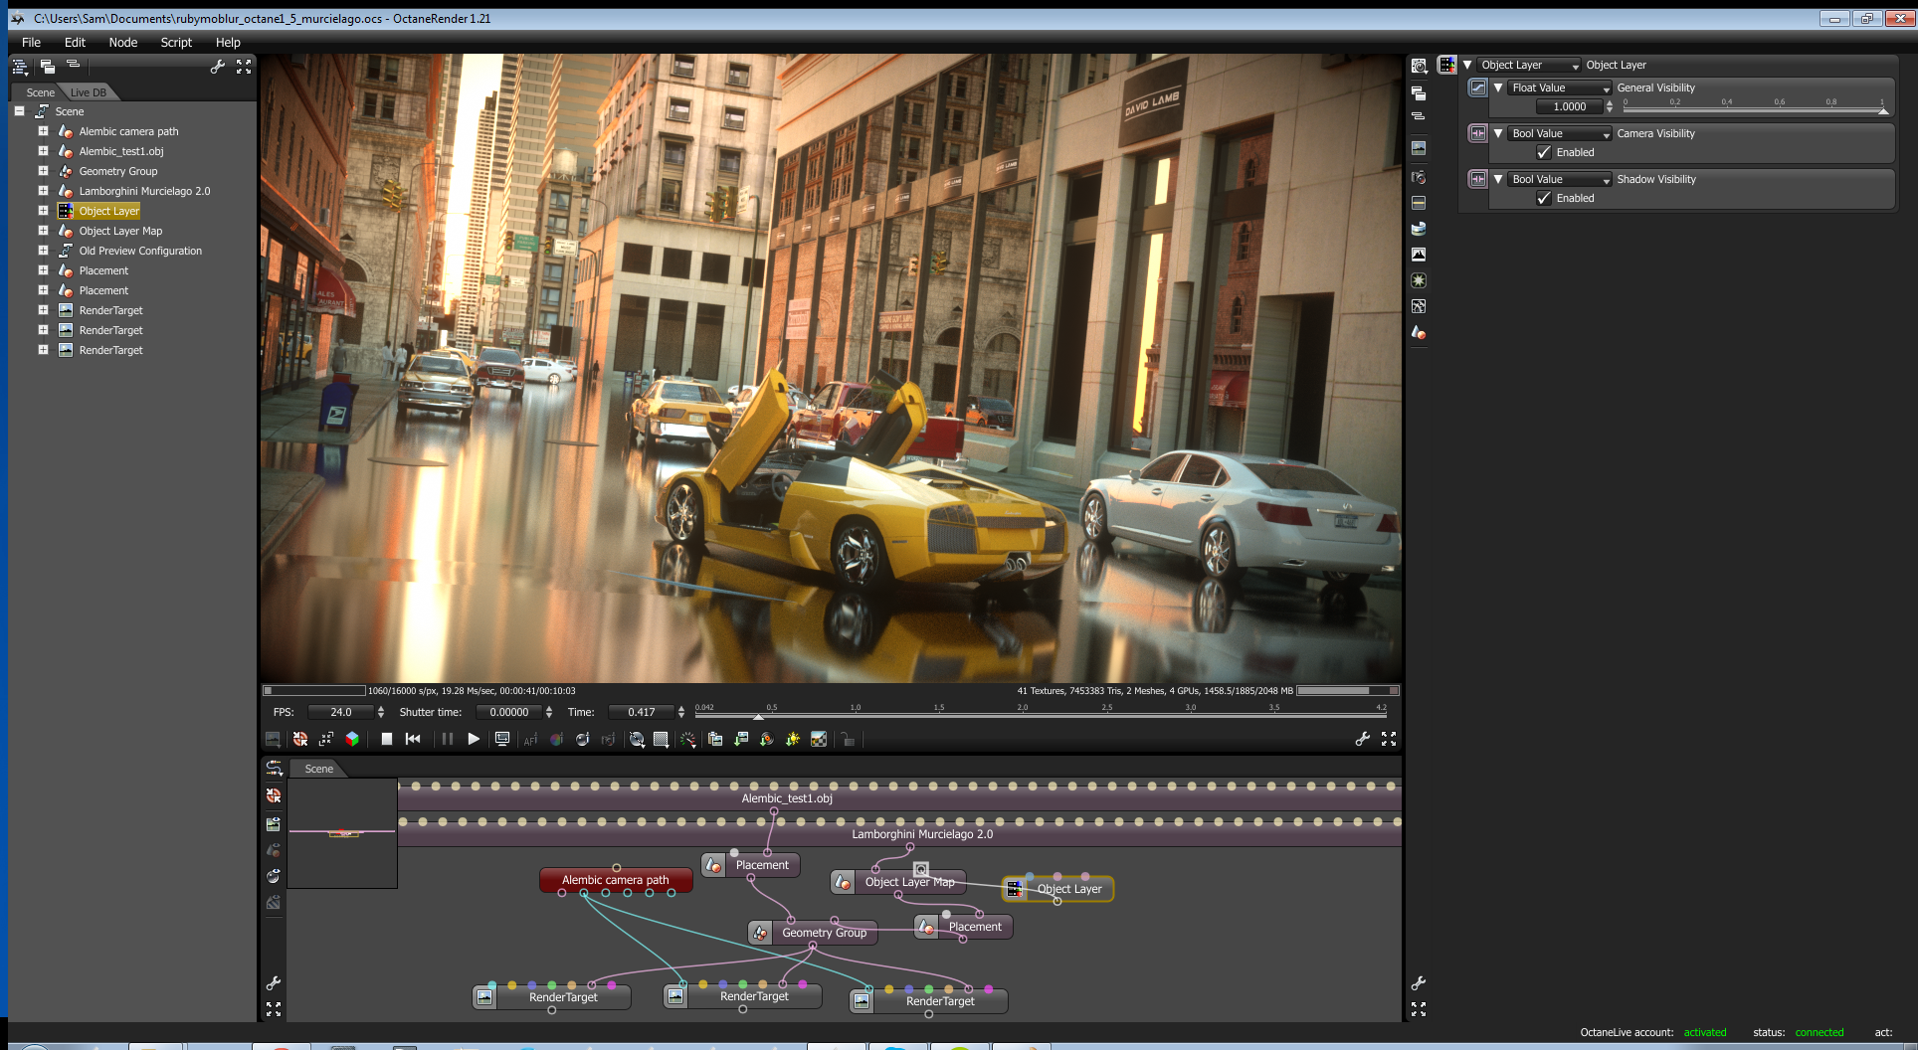Screen dimensions: 1918x1050
Task: Click the play render animation button
Action: tap(474, 739)
